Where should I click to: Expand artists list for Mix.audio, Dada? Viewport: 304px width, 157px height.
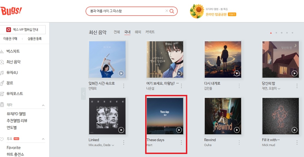click(113, 145)
